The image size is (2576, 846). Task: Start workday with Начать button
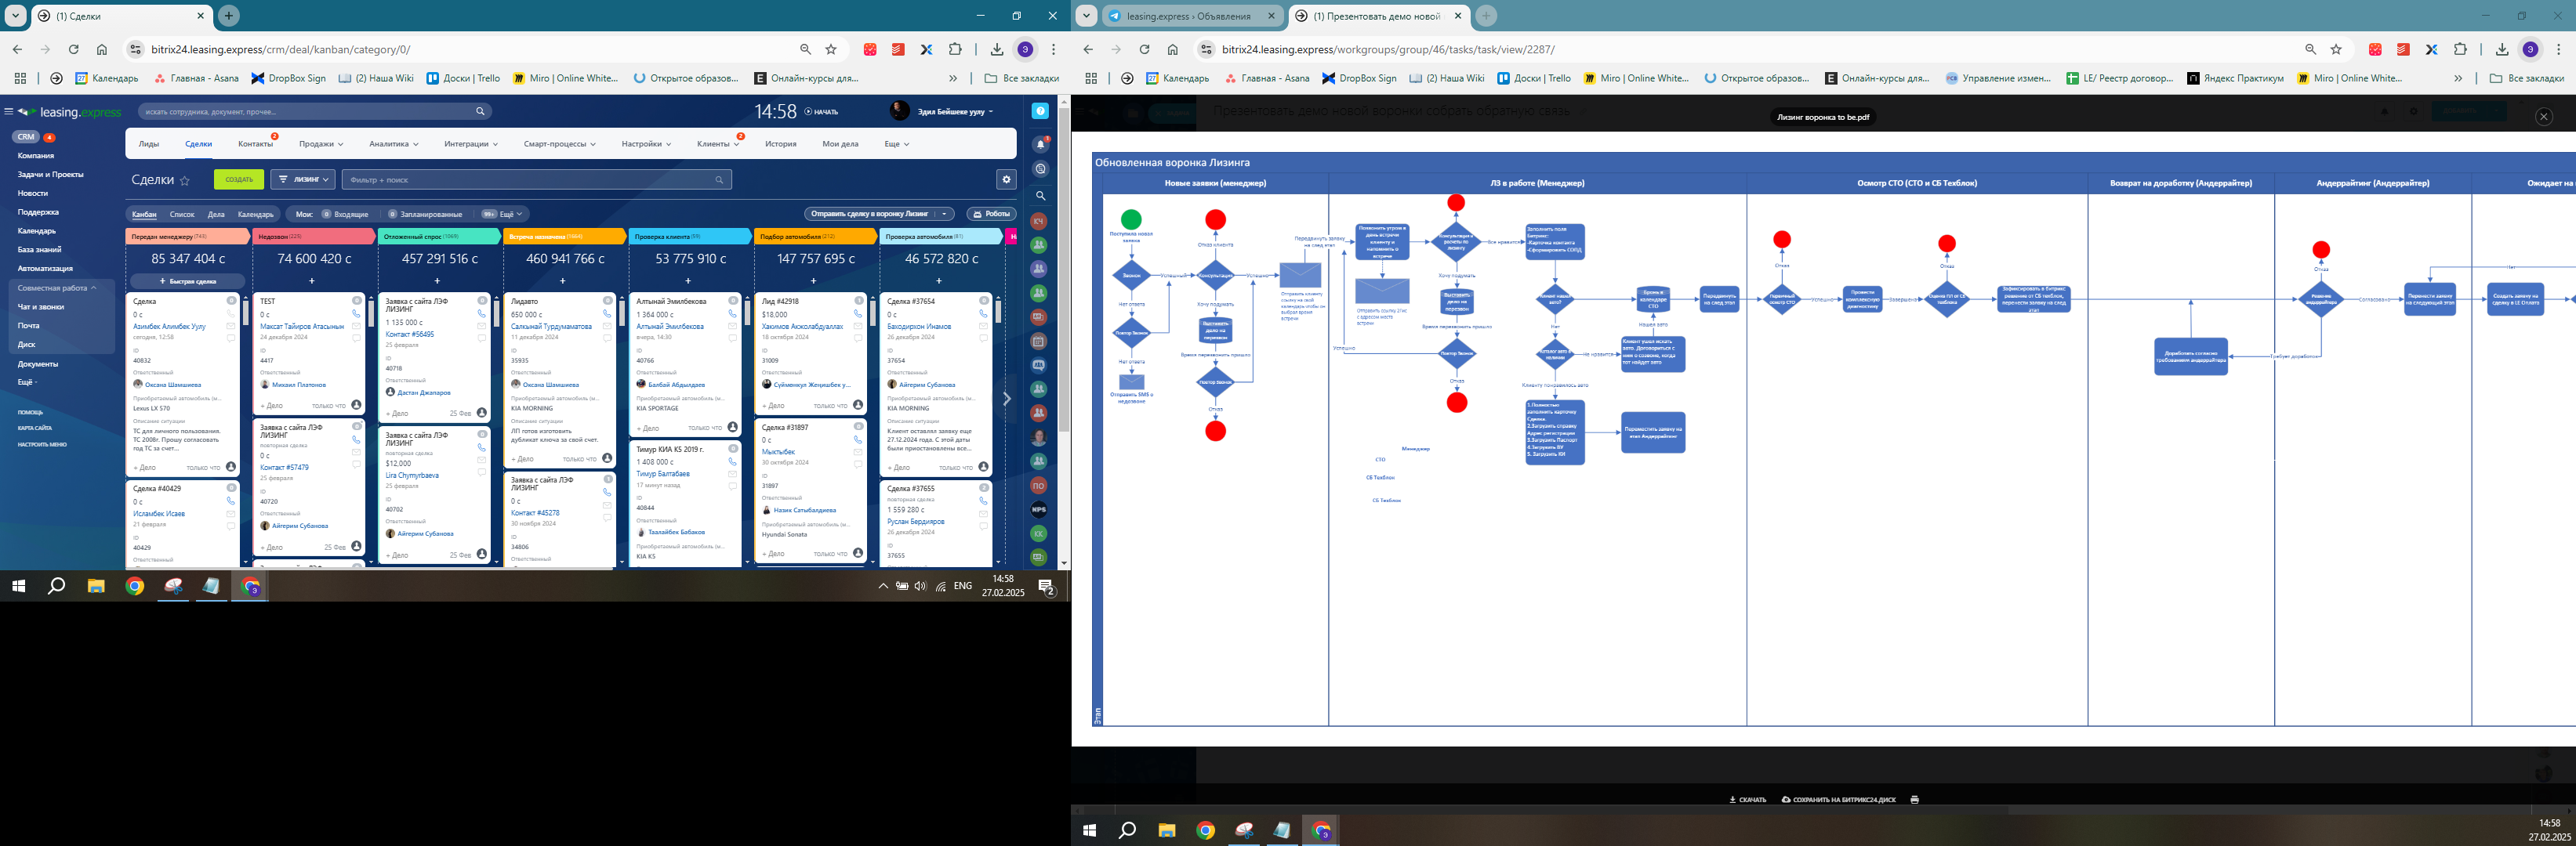pos(821,112)
